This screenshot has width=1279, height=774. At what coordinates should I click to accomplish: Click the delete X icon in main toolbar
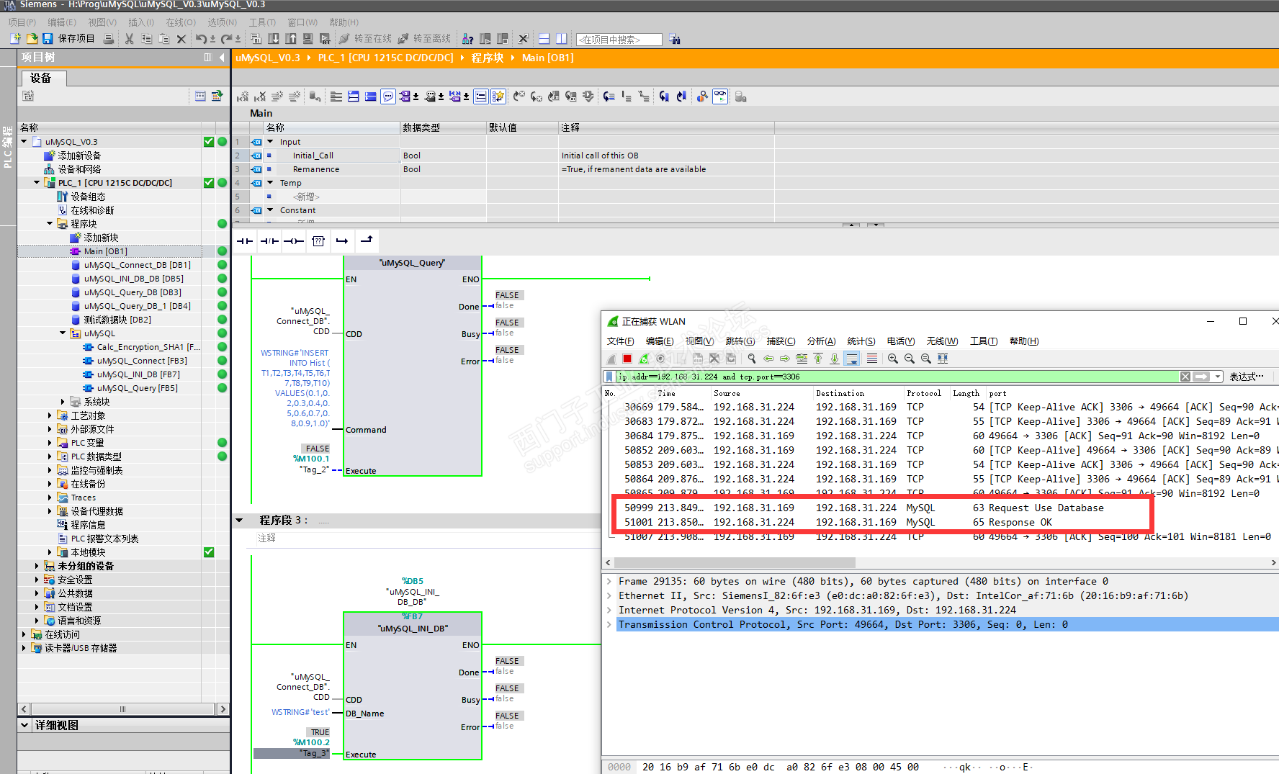[x=181, y=39]
